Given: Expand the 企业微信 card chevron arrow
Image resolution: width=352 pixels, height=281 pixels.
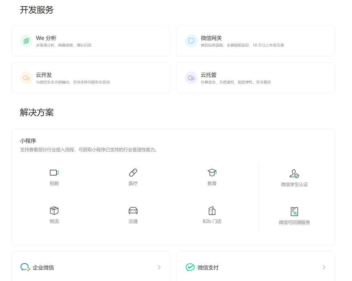Looking at the screenshot, I should pyautogui.click(x=159, y=267).
